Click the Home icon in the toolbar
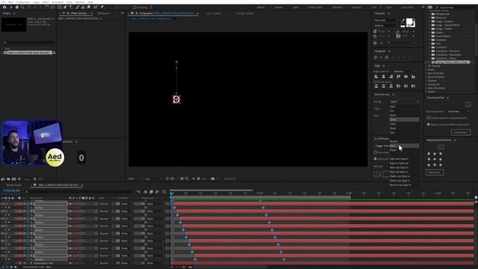This screenshot has width=478, height=269. (x=4, y=7)
